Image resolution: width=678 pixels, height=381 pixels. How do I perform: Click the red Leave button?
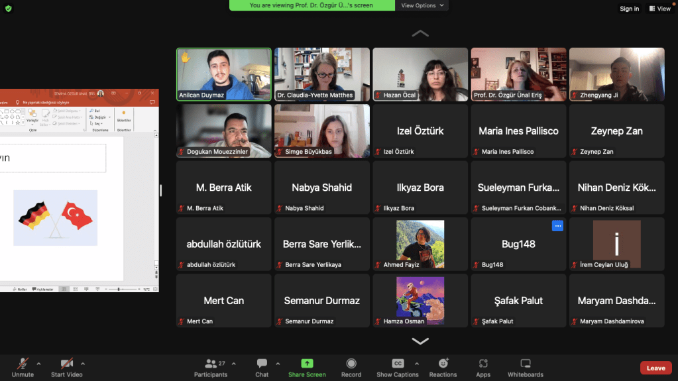click(x=655, y=368)
